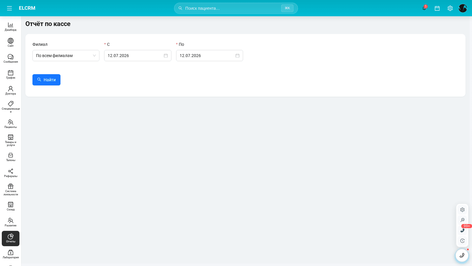472x266 pixels.
Task: Open calendar picker in the 'По' date field
Action: [237, 56]
